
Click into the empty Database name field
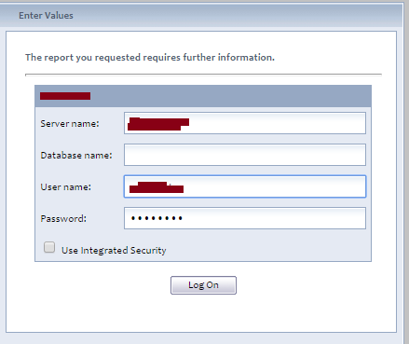(x=245, y=155)
